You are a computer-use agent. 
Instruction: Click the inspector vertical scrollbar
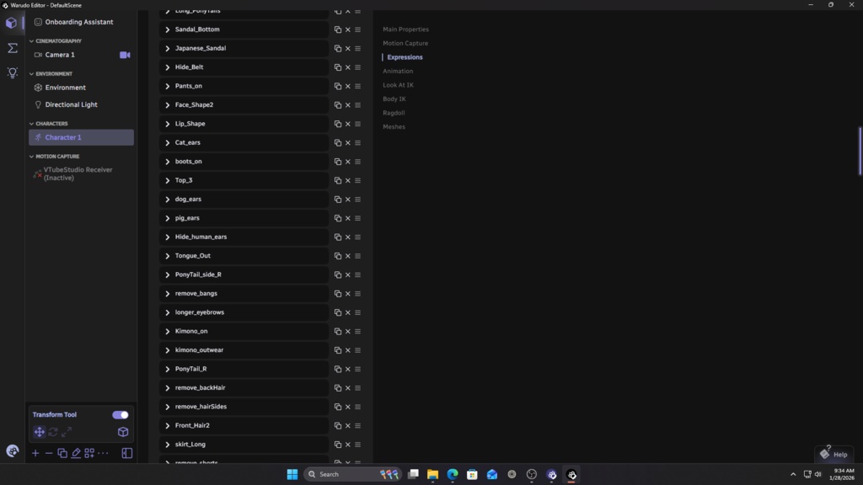click(x=860, y=152)
